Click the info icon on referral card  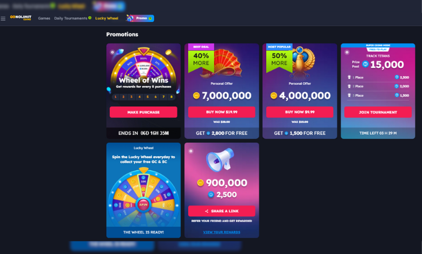(191, 151)
